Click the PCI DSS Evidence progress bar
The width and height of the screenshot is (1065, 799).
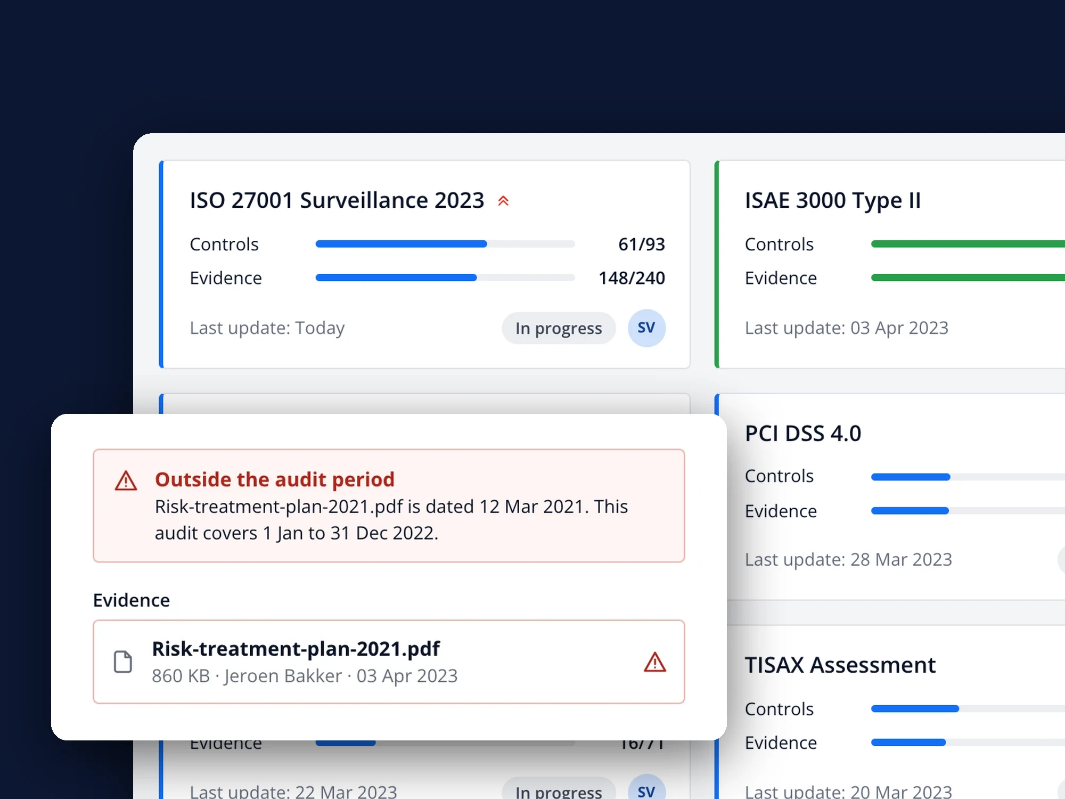tap(968, 510)
